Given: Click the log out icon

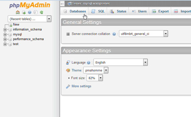Looking at the screenshot, I should (x=24, y=12).
